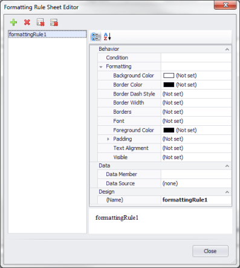This screenshot has height=268, width=240.
Task: Click the Border Dash Style value
Action: [x=196, y=94]
